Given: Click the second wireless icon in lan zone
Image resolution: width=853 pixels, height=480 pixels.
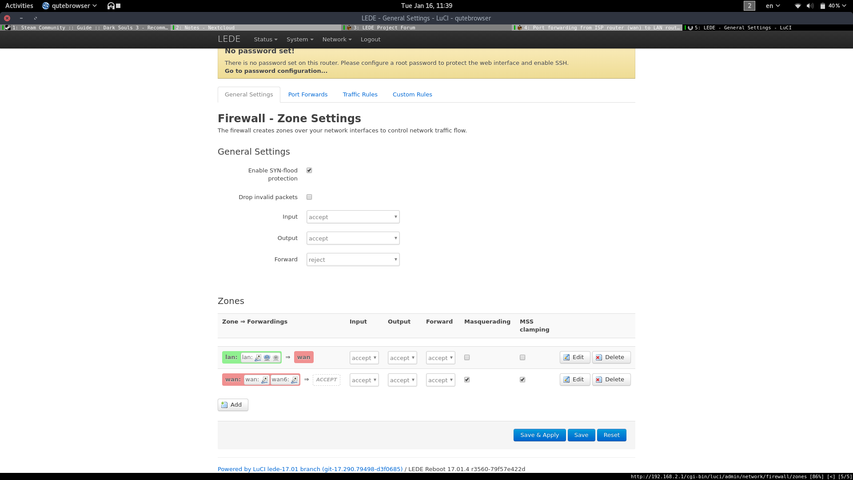Looking at the screenshot, I should tap(276, 357).
